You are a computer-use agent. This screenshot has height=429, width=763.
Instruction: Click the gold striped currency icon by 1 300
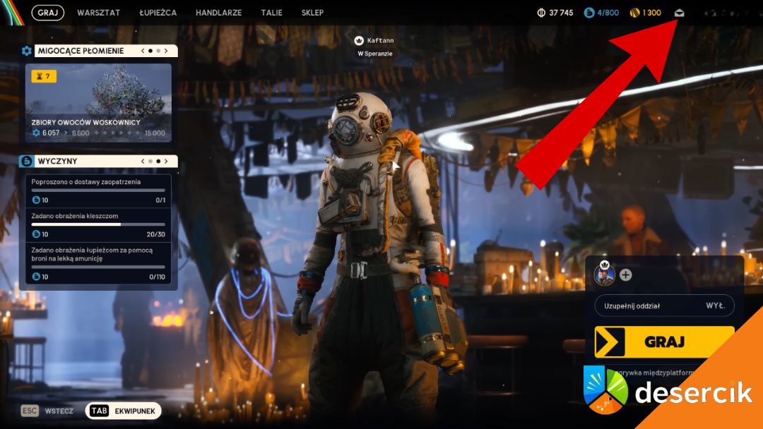click(x=634, y=13)
